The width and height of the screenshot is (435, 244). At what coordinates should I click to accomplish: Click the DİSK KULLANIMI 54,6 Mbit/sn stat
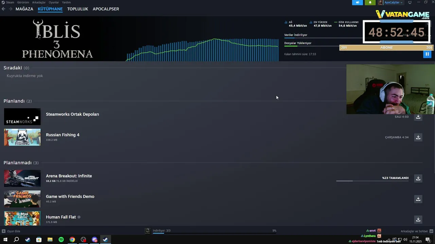346,24
